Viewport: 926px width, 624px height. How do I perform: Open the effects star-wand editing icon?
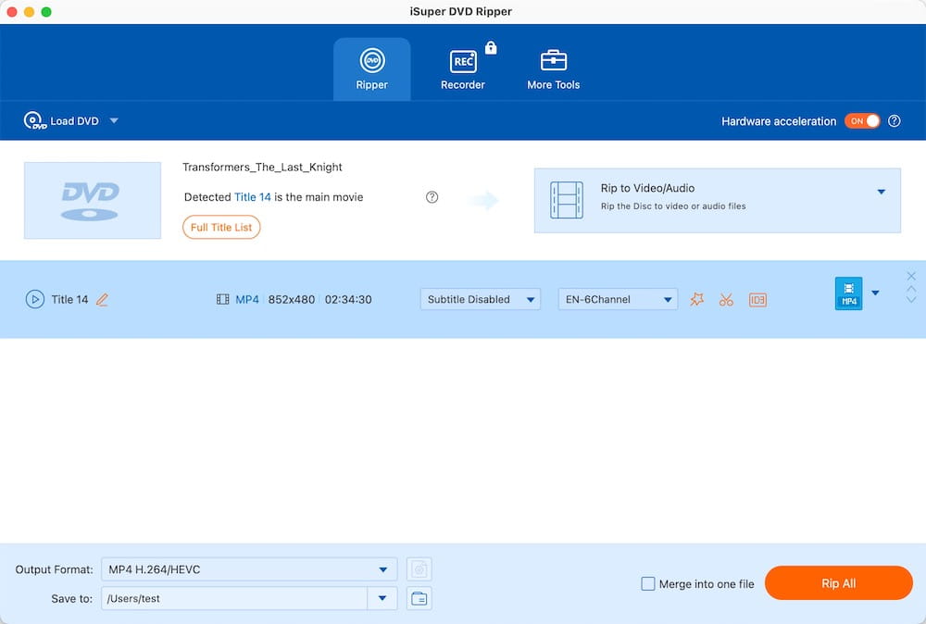tap(697, 299)
